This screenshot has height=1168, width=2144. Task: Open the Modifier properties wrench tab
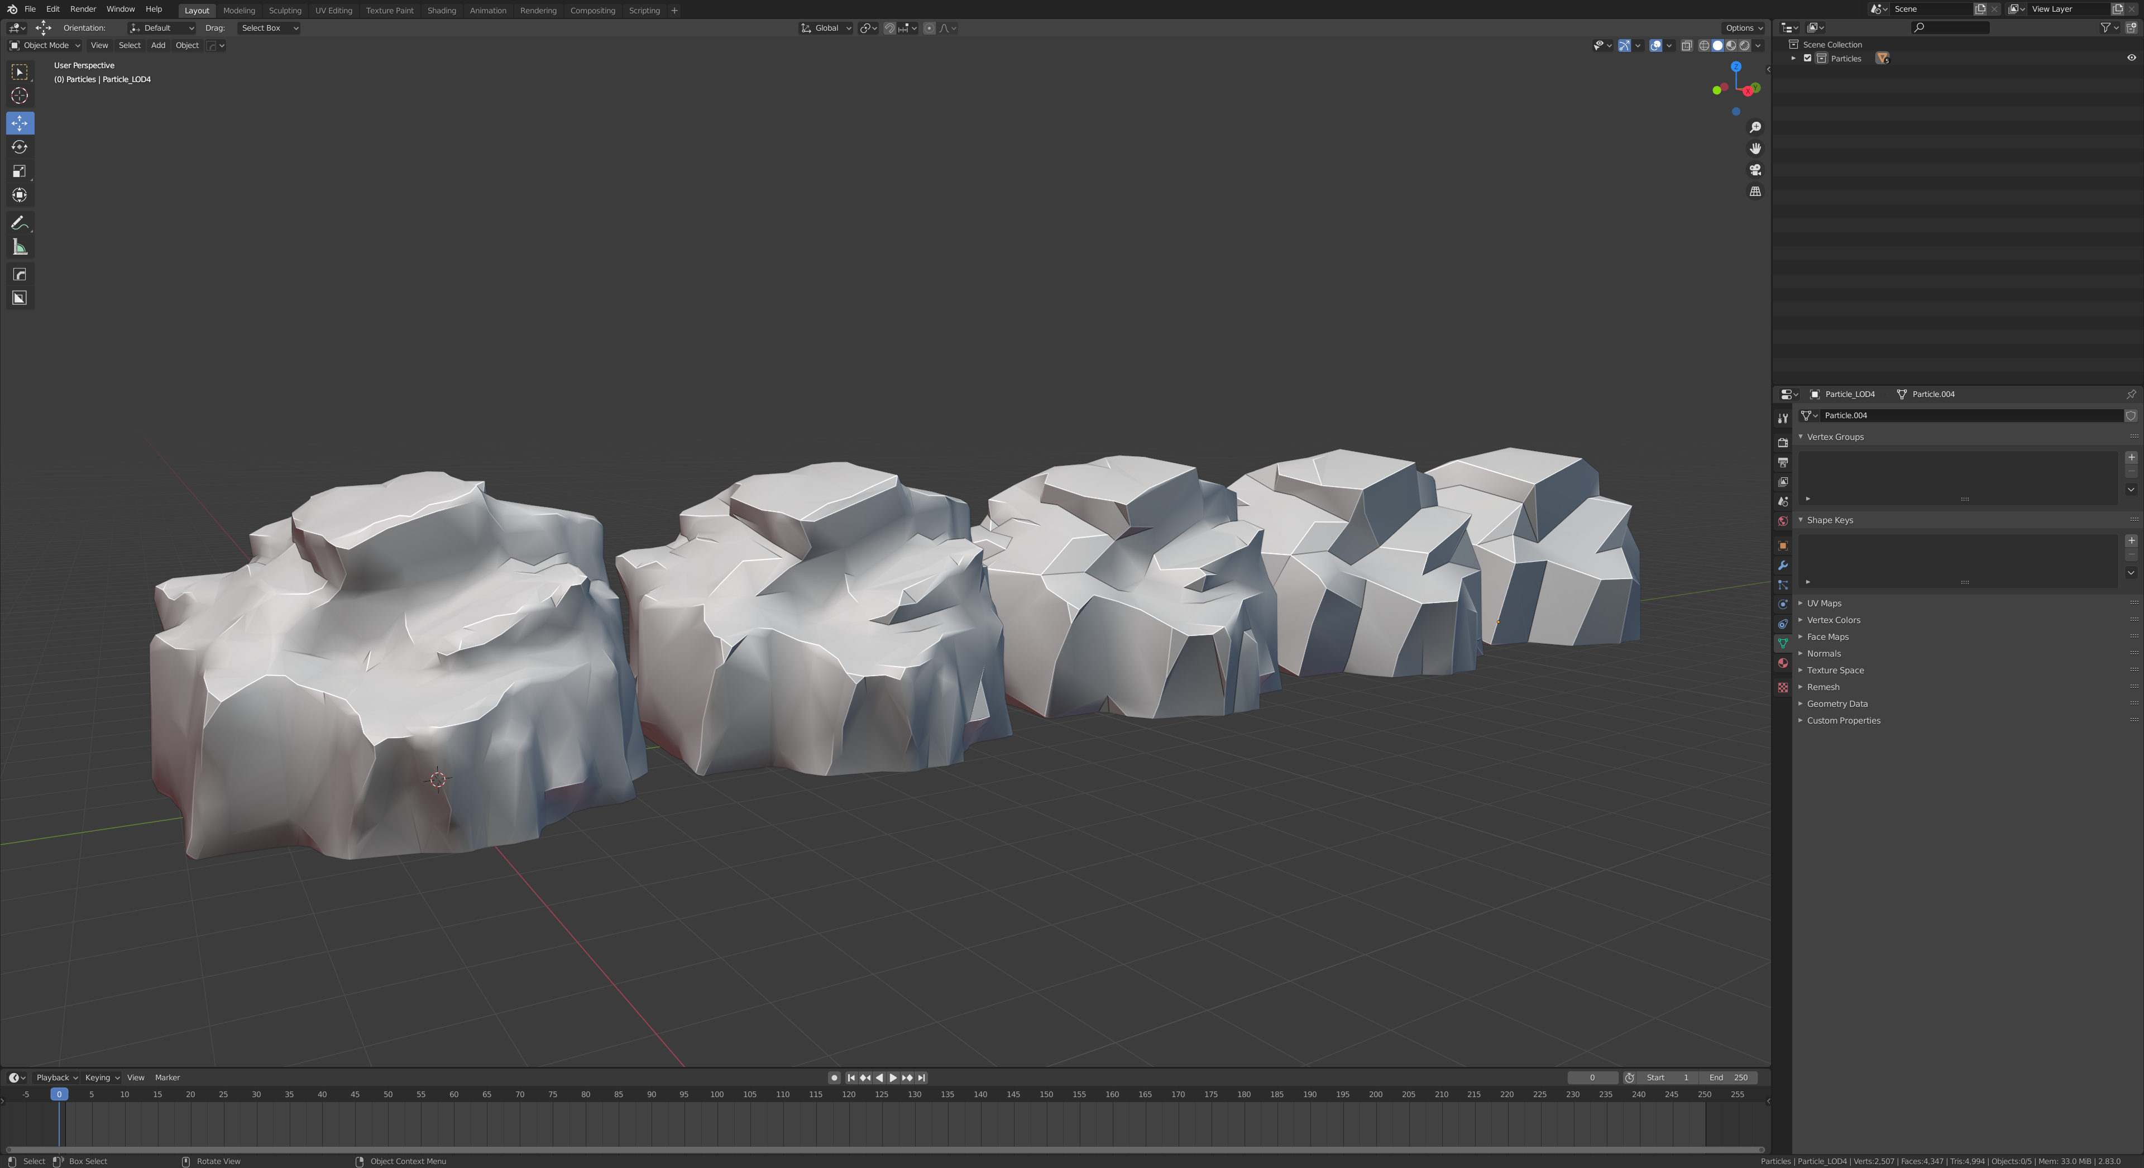coord(1783,566)
